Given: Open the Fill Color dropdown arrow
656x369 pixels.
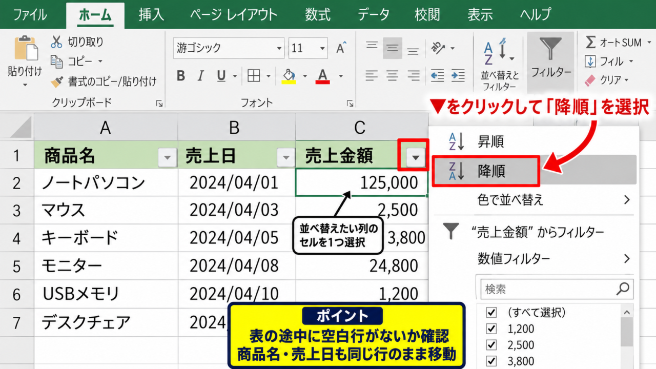Looking at the screenshot, I should [305, 76].
